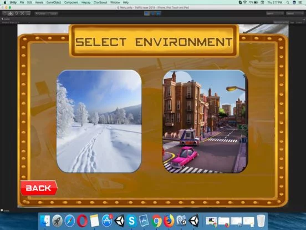Open Notes from the dock
306x230 pixels.
tap(95, 221)
